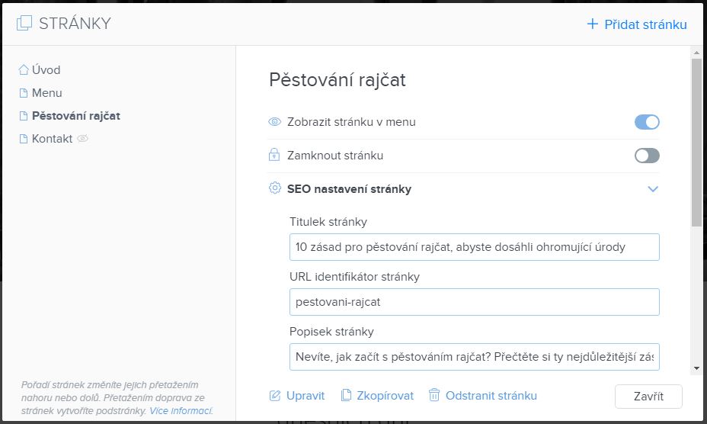Image resolution: width=707 pixels, height=424 pixels.
Task: Enable the Zamknout stránku switch
Action: pyautogui.click(x=647, y=156)
